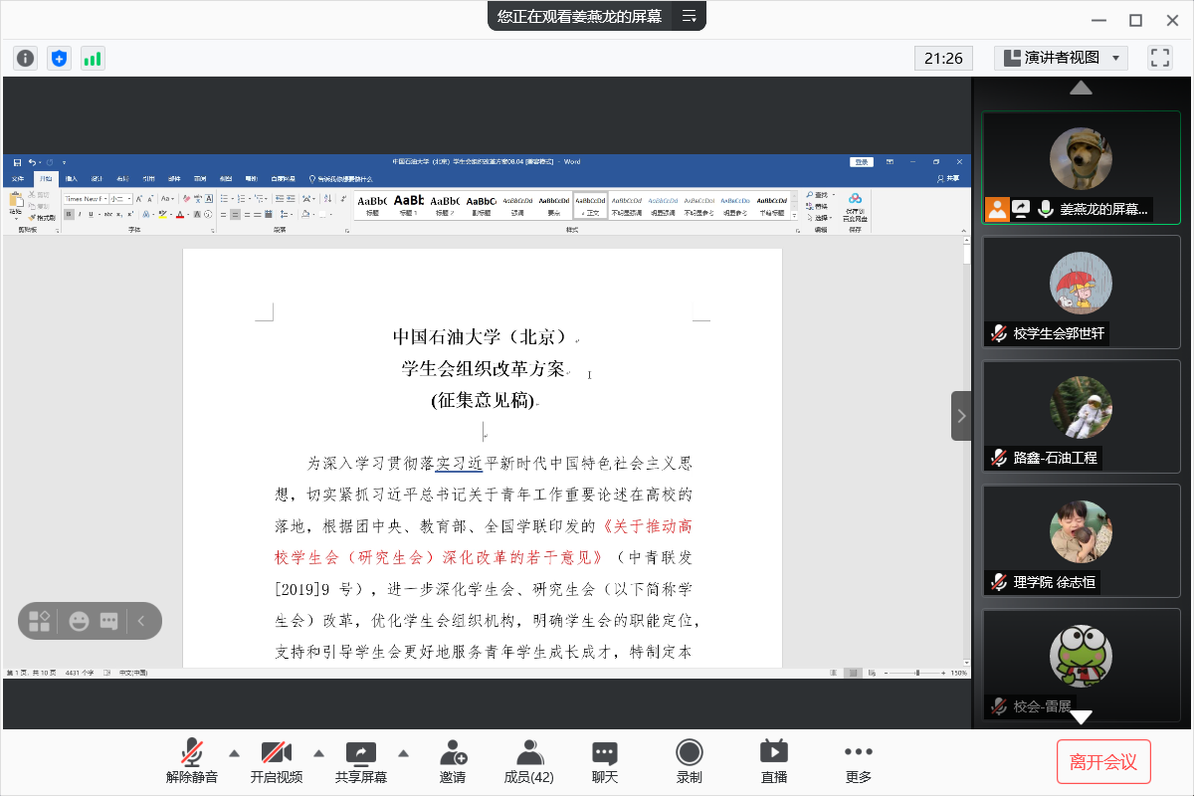Enter full screen mode
Screen dimensions: 1194x796
(1159, 58)
